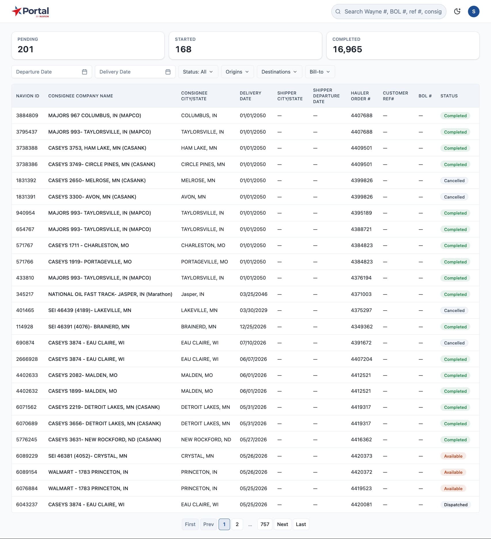This screenshot has width=491, height=539.
Task: Open CASEYS 2082- MALDEN, MO row
Action: point(245,375)
